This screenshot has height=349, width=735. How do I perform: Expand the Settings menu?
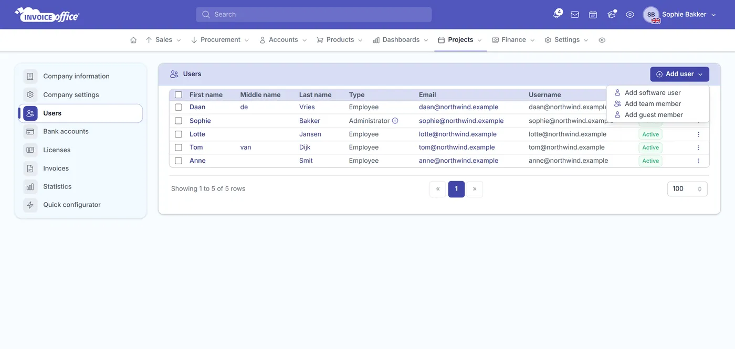(566, 40)
